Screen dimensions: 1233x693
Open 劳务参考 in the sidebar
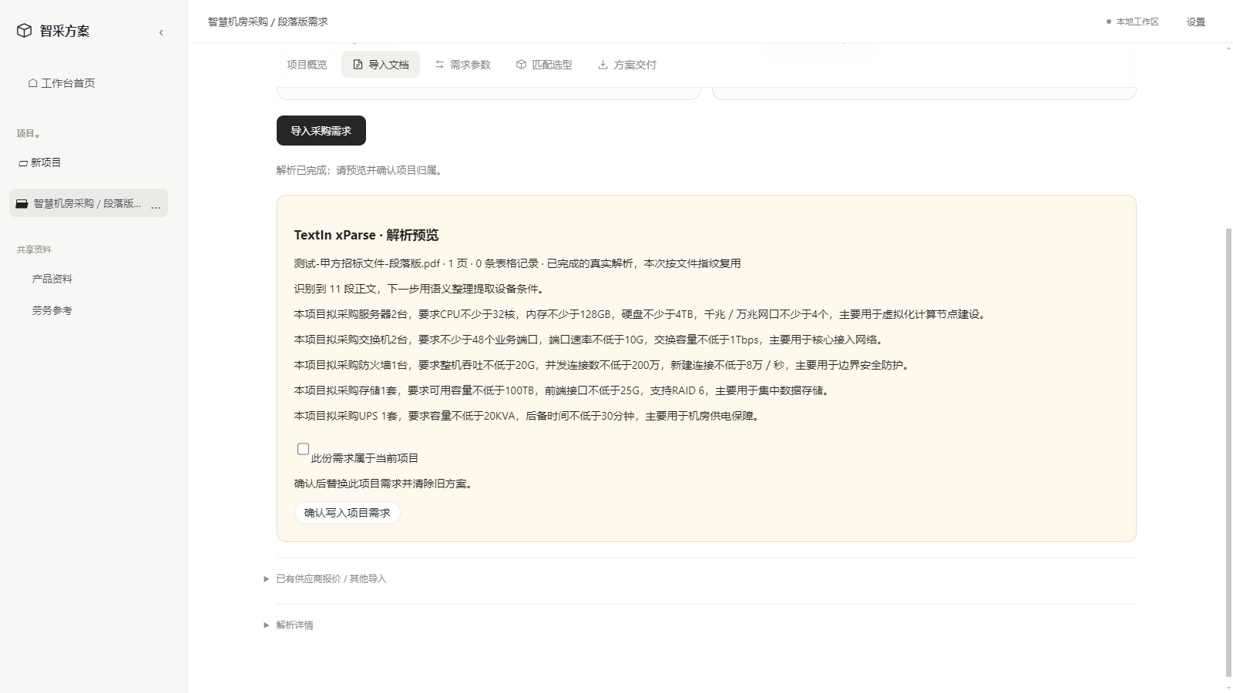(52, 310)
